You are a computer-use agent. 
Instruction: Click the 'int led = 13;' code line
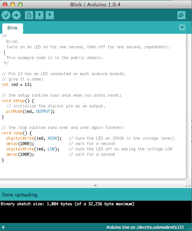click(17, 84)
